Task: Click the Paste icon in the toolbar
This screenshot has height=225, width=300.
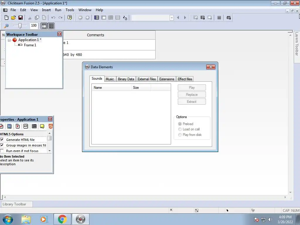Action: (x=44, y=18)
